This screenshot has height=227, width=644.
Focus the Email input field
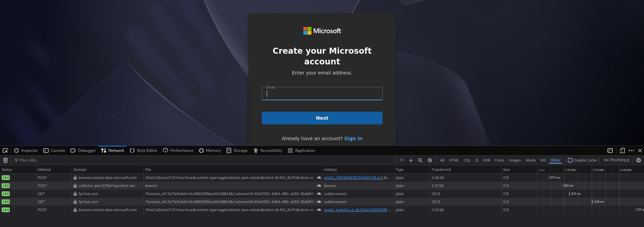coord(322,93)
